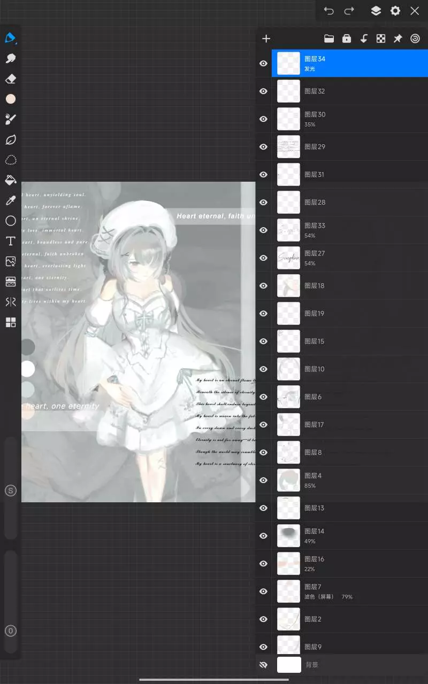Select the eyedropper tool
Viewport: 428px width, 684px height.
[x=11, y=200]
